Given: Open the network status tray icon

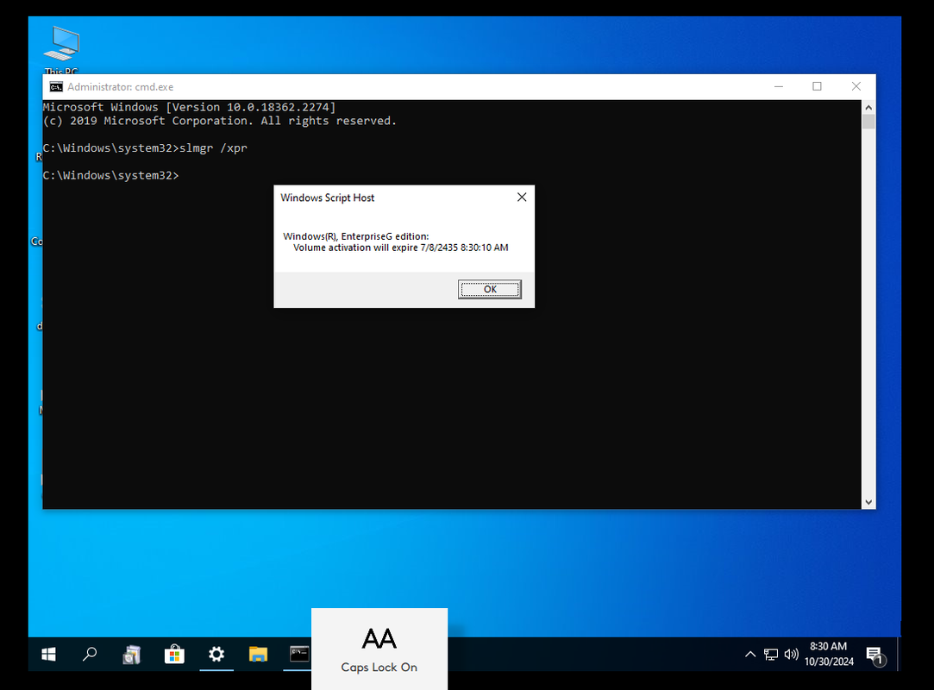Looking at the screenshot, I should [771, 655].
